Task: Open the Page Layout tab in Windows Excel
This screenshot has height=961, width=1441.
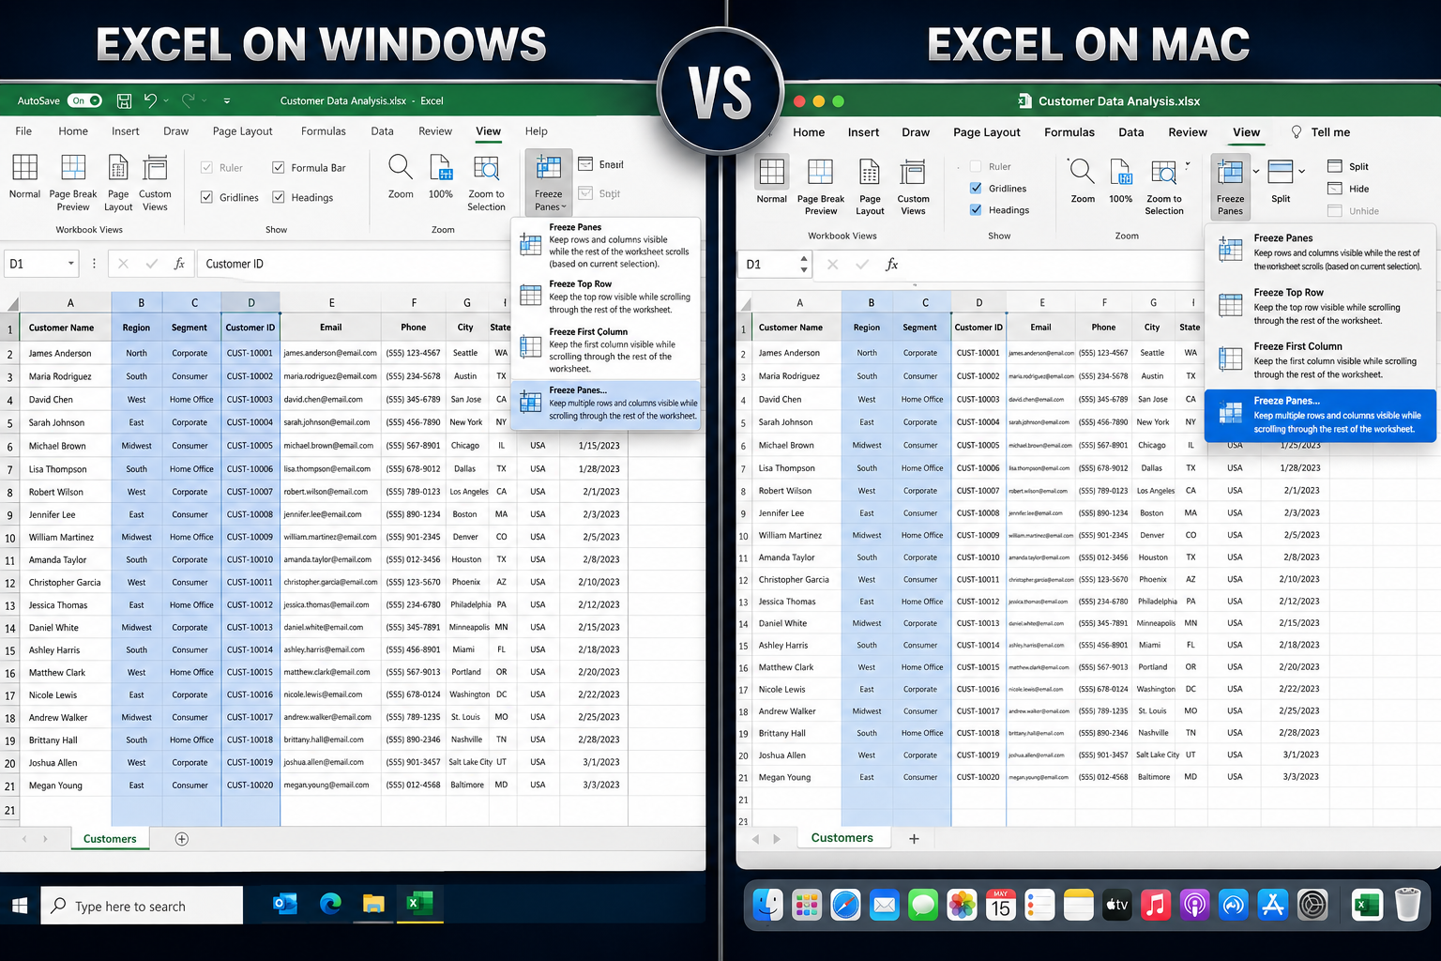Action: [x=242, y=131]
